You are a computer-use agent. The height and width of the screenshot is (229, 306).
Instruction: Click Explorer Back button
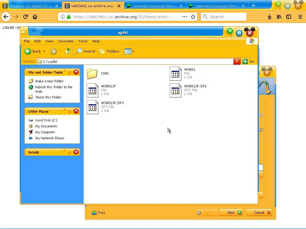pyautogui.click(x=33, y=51)
